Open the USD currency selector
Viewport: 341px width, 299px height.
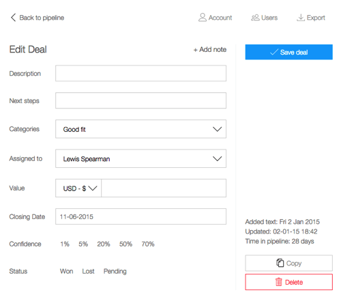pyautogui.click(x=78, y=188)
